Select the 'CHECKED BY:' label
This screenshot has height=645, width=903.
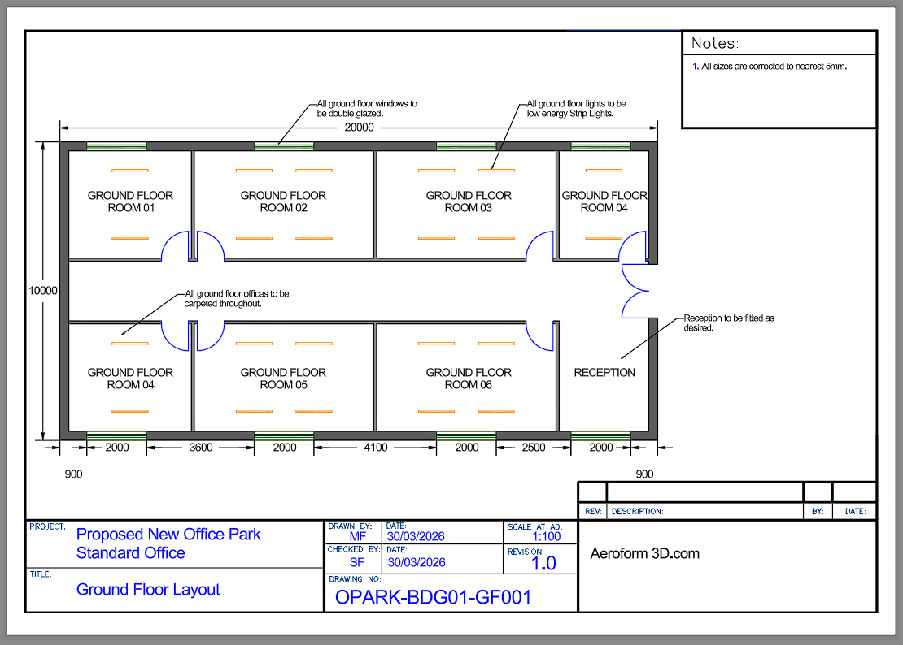(x=354, y=549)
